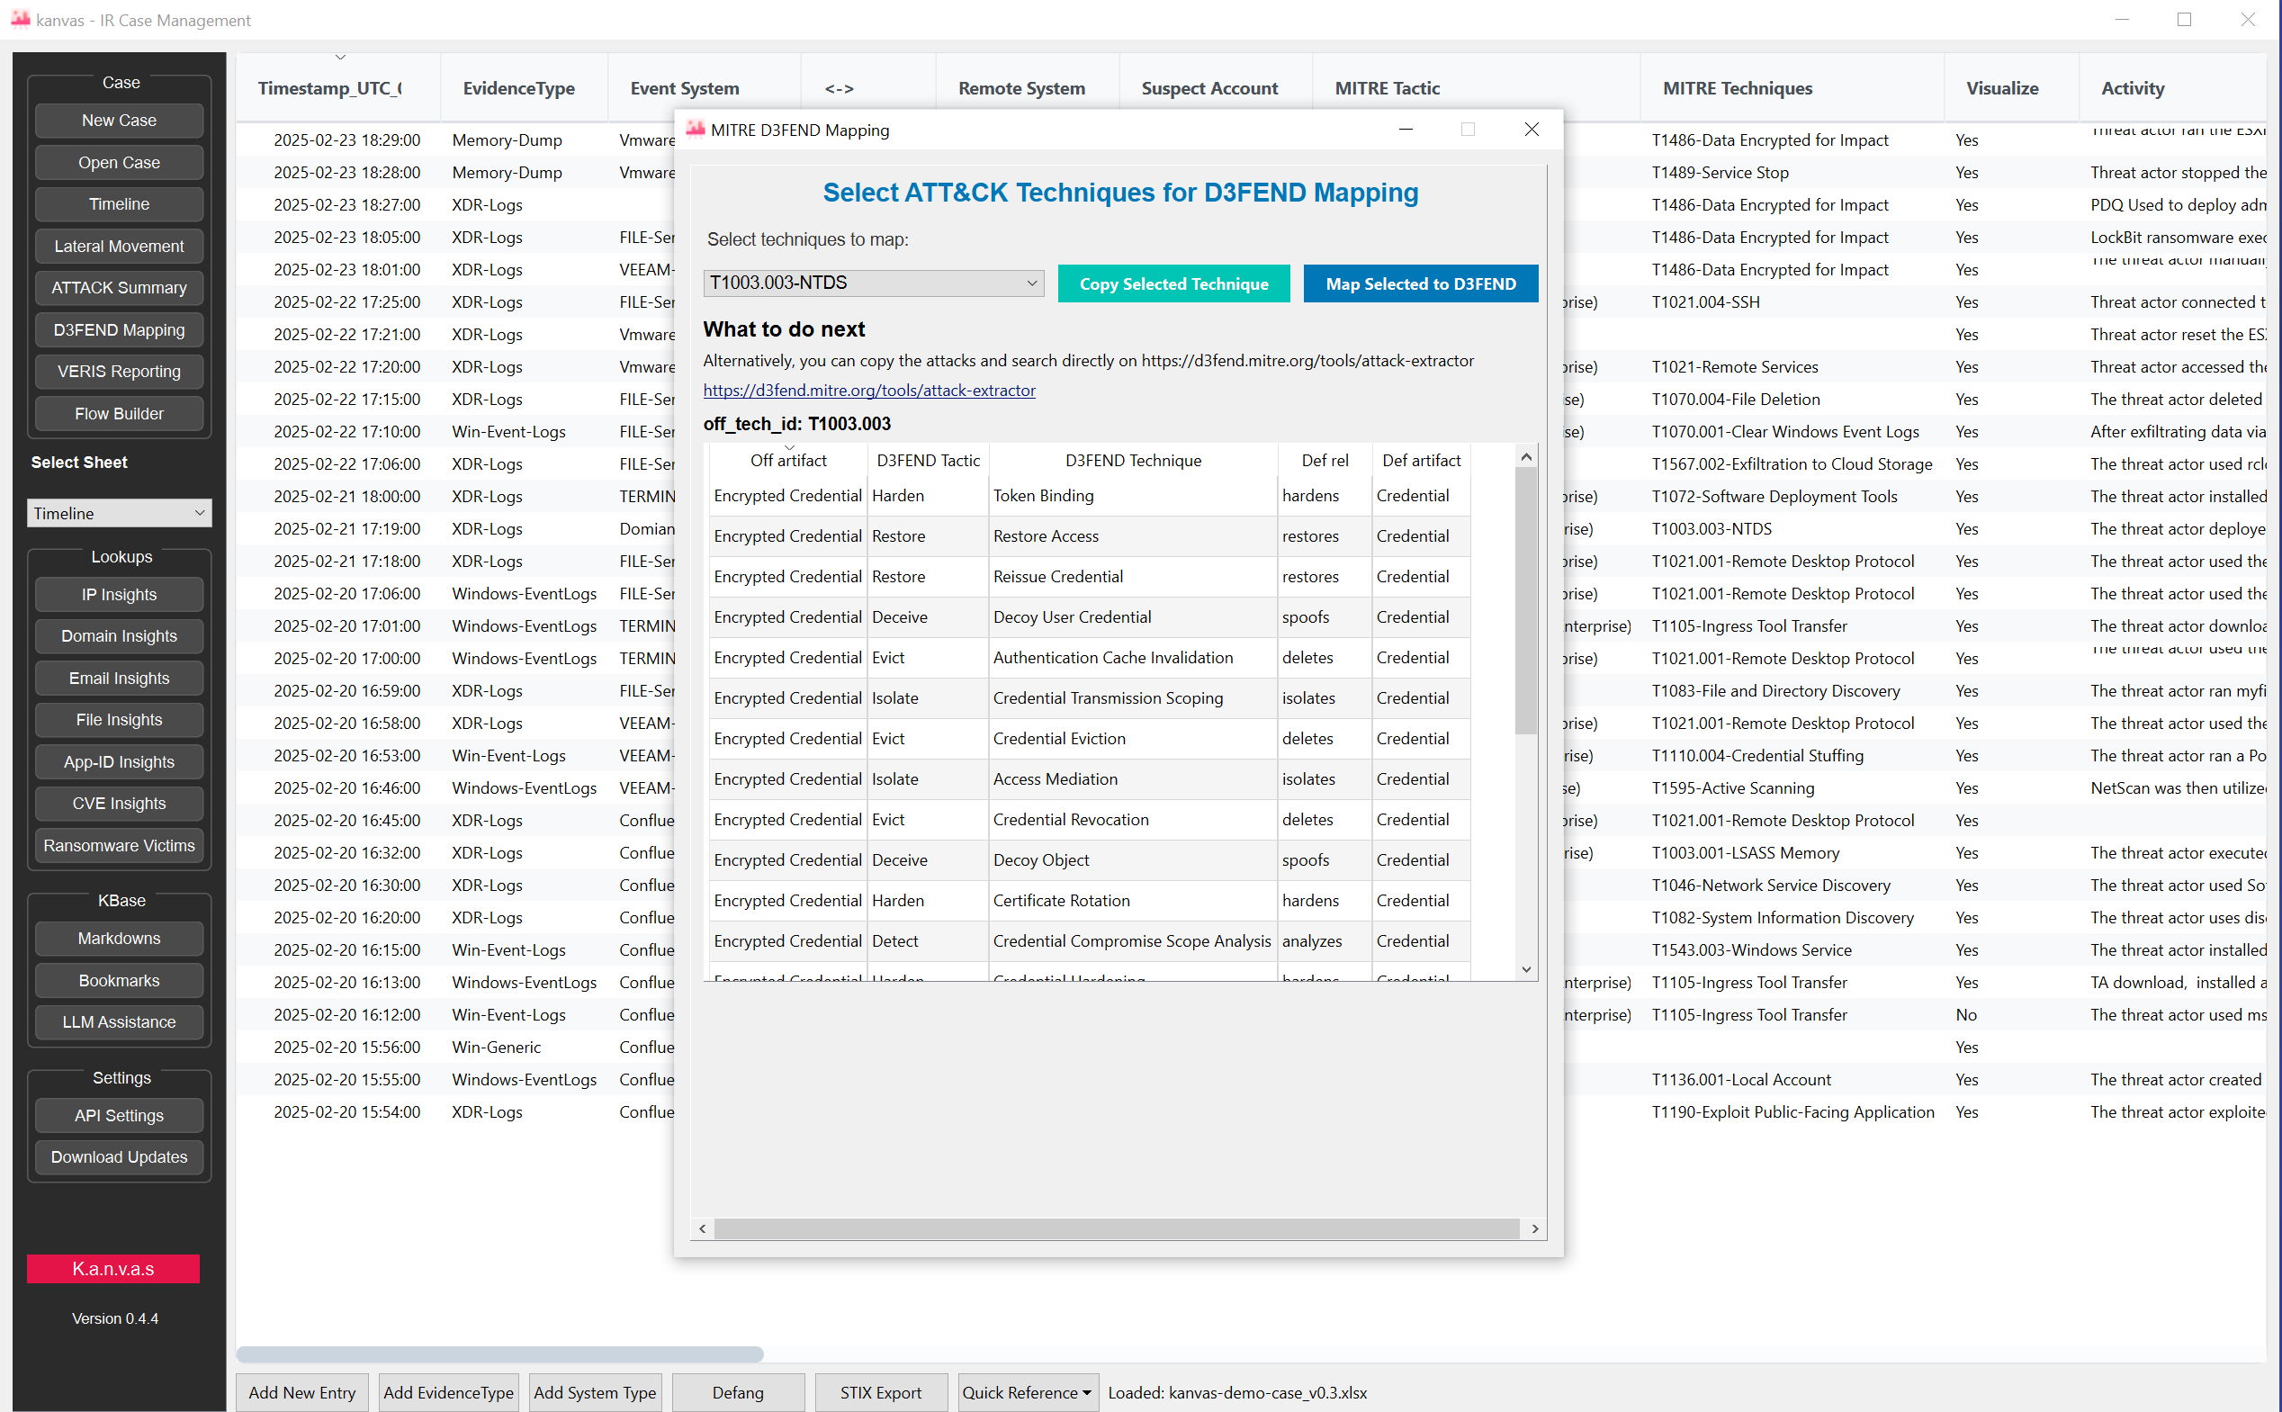Open ATTACK Summary from the sidebar
The width and height of the screenshot is (2282, 1412).
click(119, 288)
